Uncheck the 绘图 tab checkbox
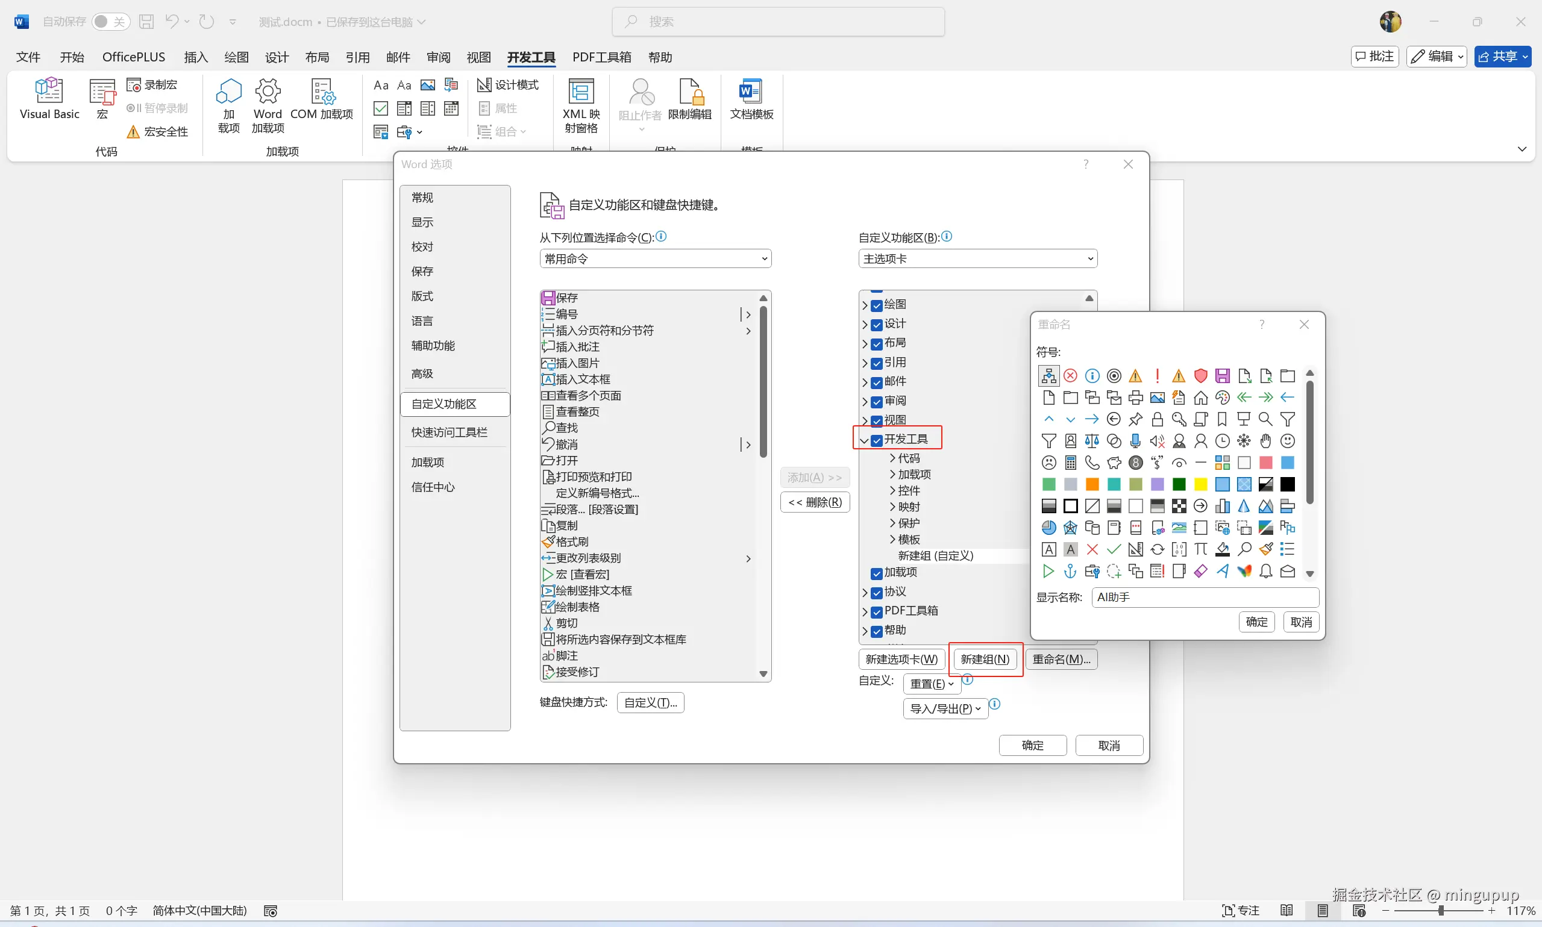The image size is (1542, 927). click(877, 305)
